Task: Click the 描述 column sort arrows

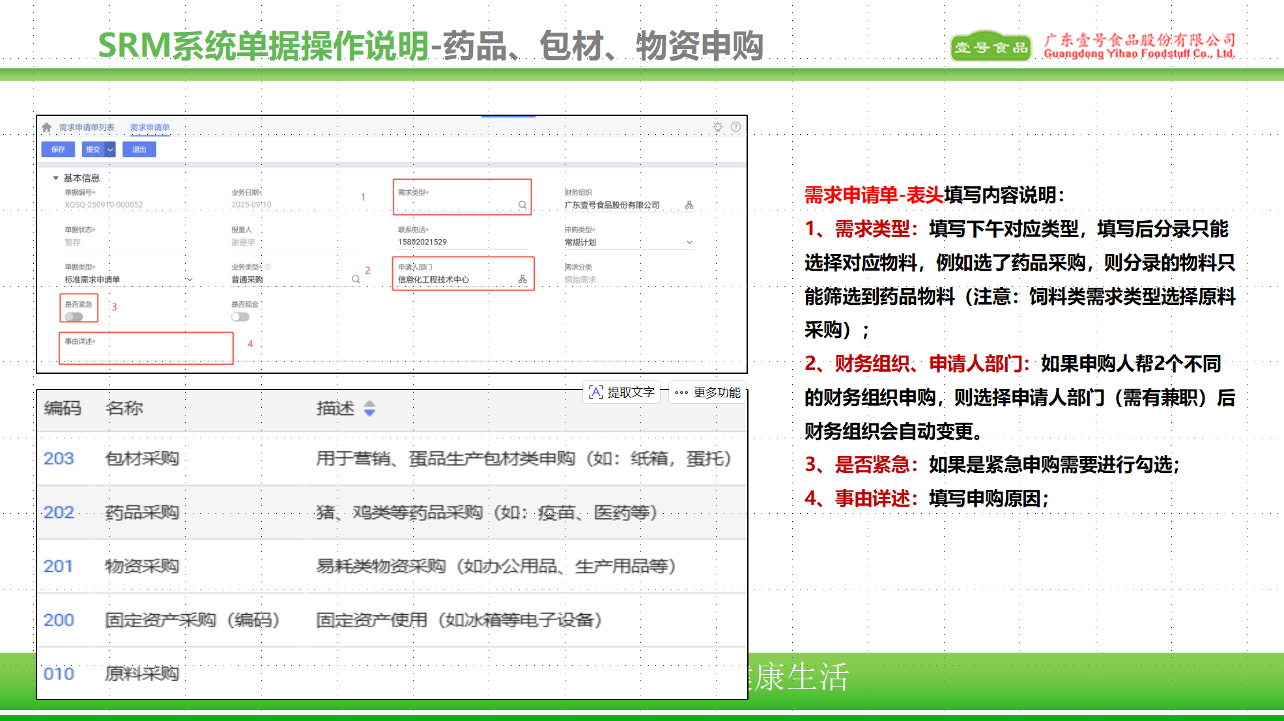Action: (369, 408)
